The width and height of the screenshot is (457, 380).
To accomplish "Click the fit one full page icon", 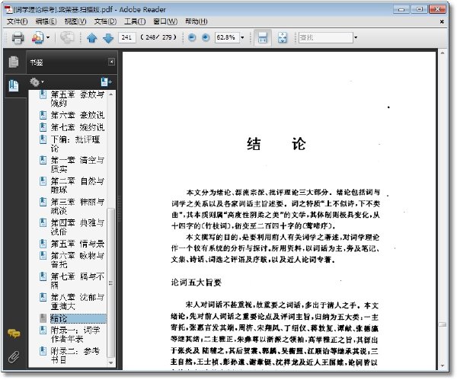I will [282, 37].
